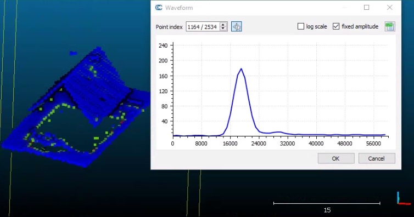
Task: Click the Waveform title bar text
Action: pyautogui.click(x=179, y=8)
